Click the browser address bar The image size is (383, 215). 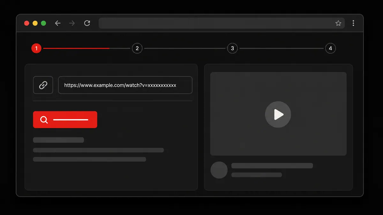222,23
